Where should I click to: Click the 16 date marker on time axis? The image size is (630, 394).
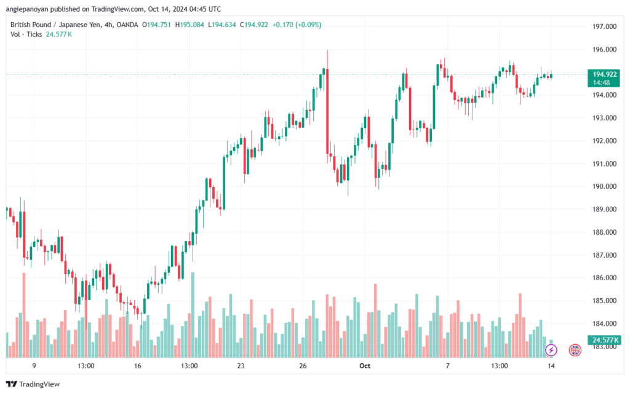pos(137,366)
